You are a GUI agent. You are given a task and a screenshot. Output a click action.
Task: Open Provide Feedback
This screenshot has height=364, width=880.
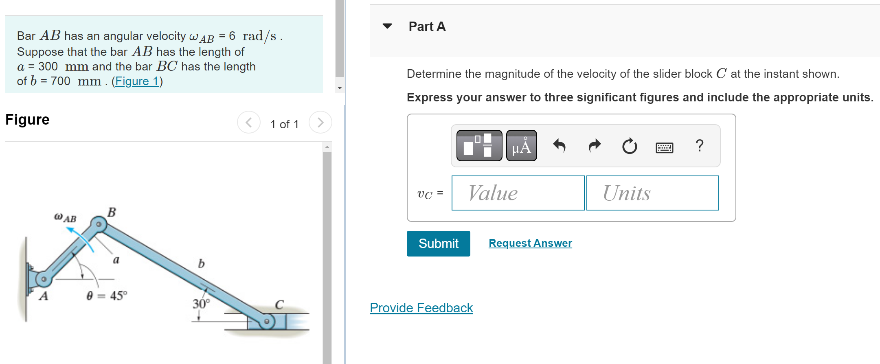point(421,308)
